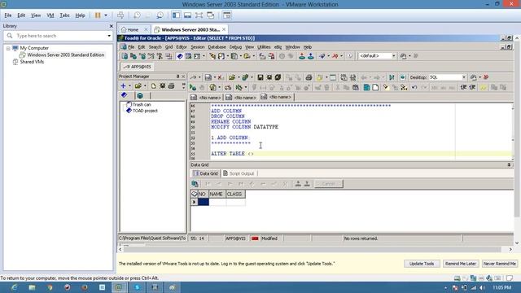Open the Desktop SQL combo box
Screen dimensions: 521x293
tap(447, 77)
